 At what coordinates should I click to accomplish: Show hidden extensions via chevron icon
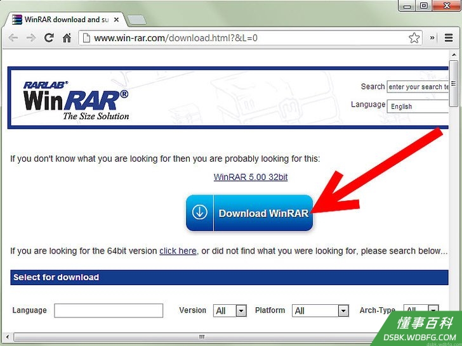tap(432, 37)
